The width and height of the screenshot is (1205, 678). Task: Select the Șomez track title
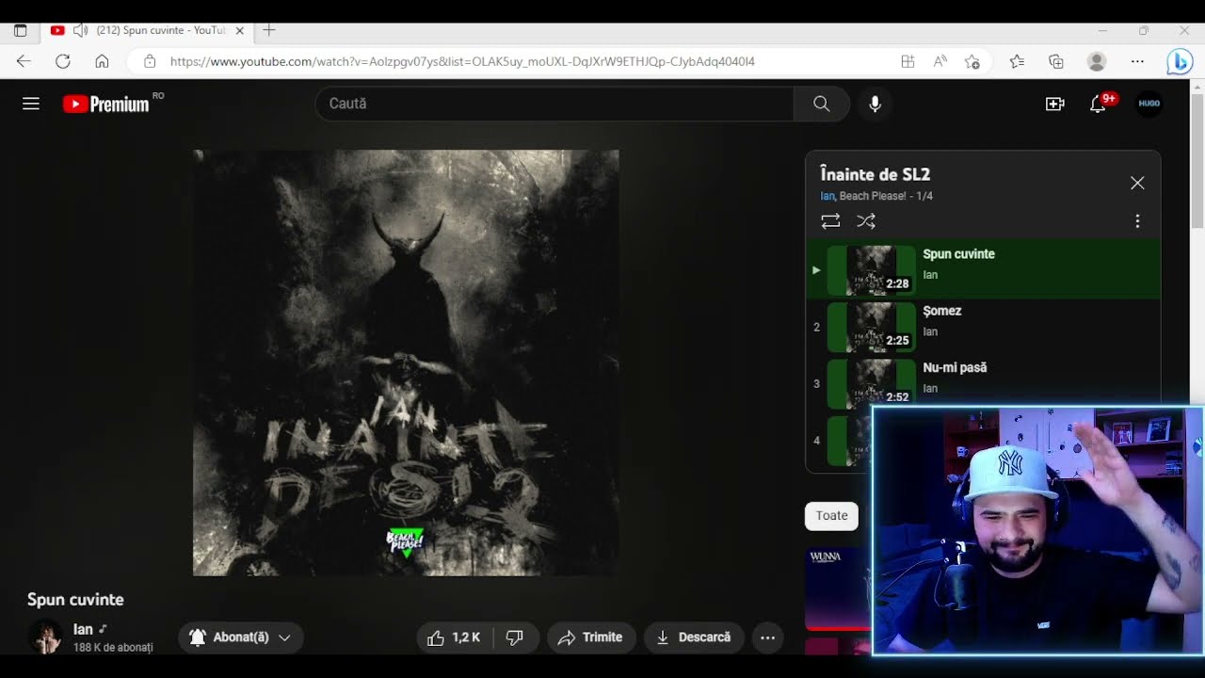(x=942, y=311)
